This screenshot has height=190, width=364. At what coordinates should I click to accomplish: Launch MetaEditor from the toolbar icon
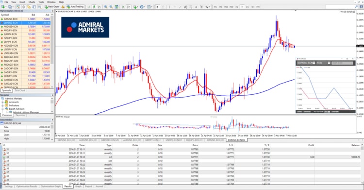coord(63,7)
